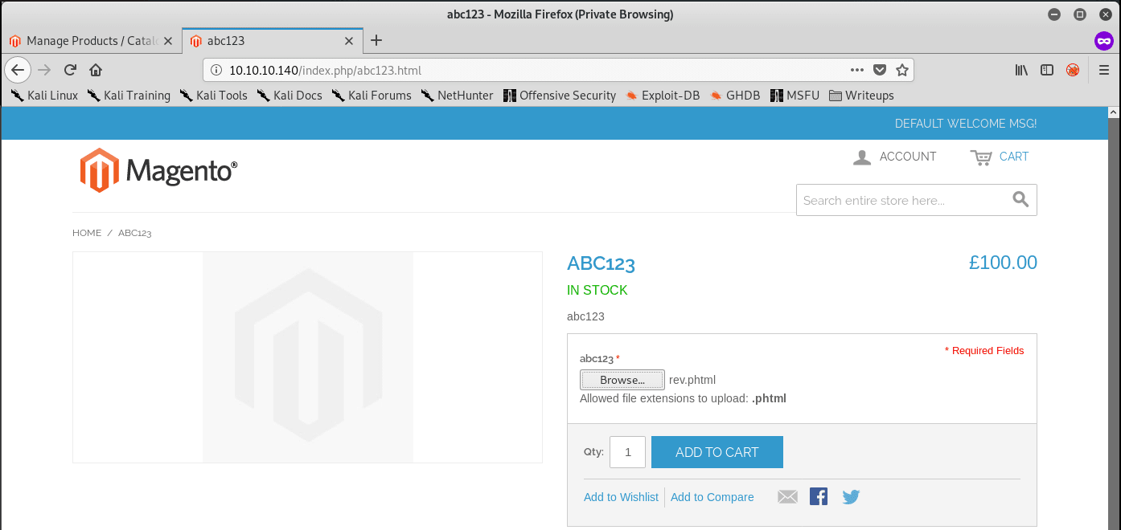Click ADD TO CART button
This screenshot has width=1121, height=530.
pyautogui.click(x=717, y=452)
